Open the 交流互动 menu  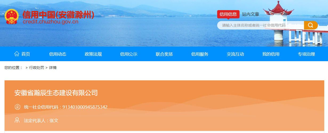235,54
